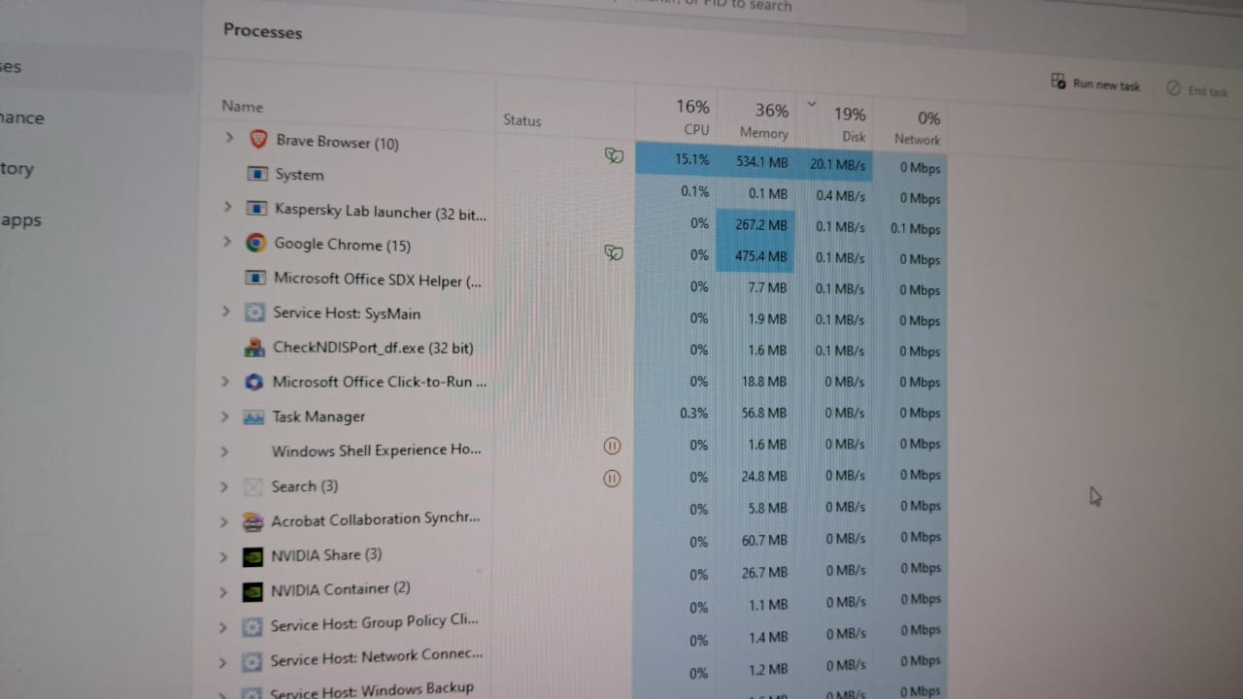Sort by the Disk column header

pos(850,124)
